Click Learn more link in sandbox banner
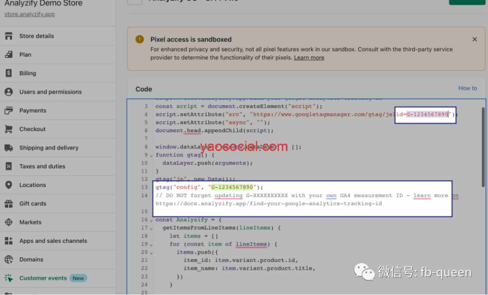Screen dimensions: 488x295 [x=309, y=58]
